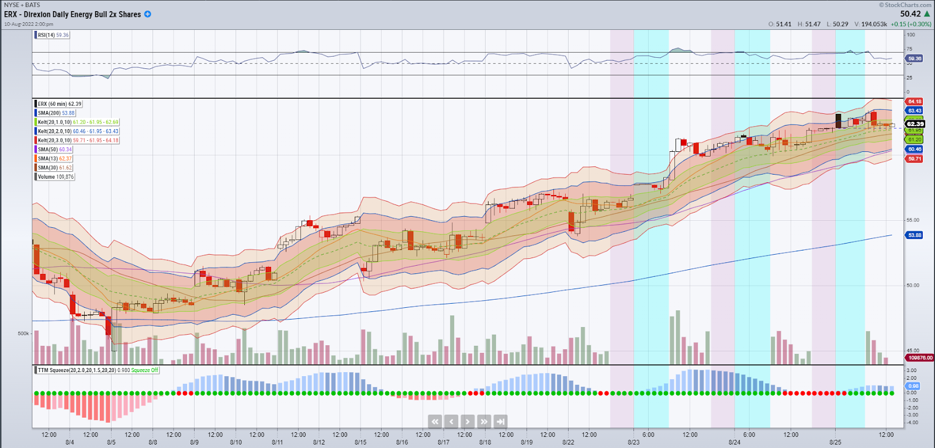Screen dimensions: 935x448
Task: Click the red 64.18 price axis tag
Action: [915, 102]
